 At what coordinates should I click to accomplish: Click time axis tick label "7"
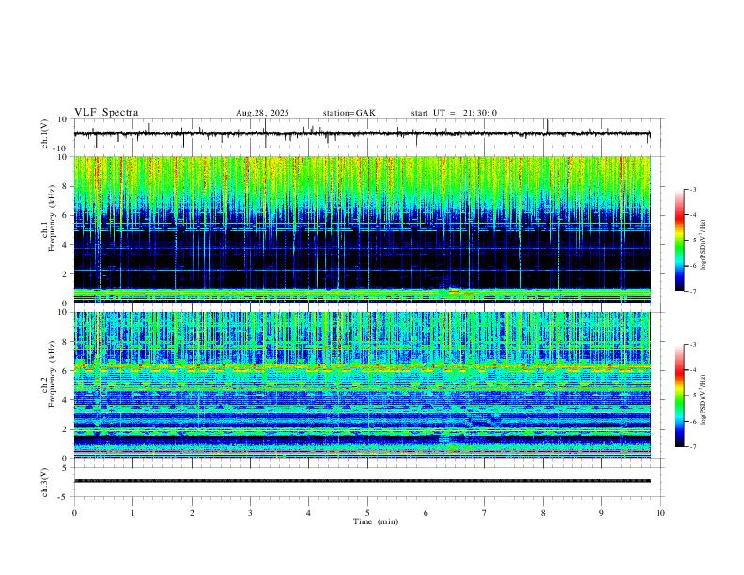(x=485, y=513)
